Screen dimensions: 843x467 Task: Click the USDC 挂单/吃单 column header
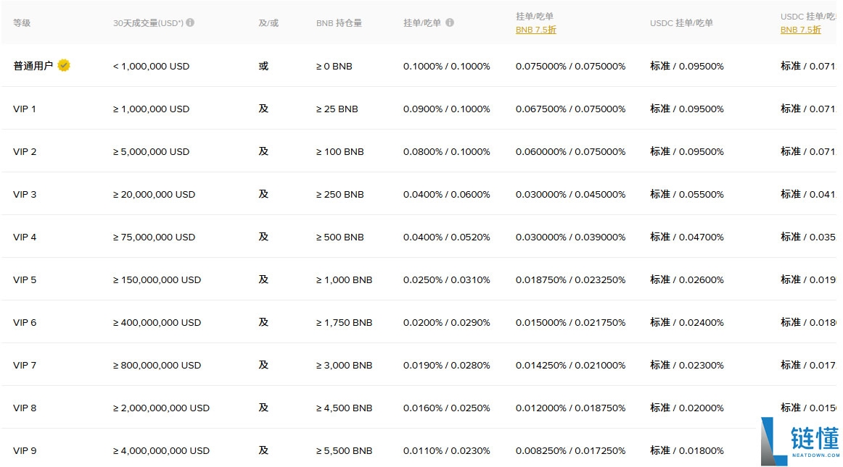(x=681, y=23)
